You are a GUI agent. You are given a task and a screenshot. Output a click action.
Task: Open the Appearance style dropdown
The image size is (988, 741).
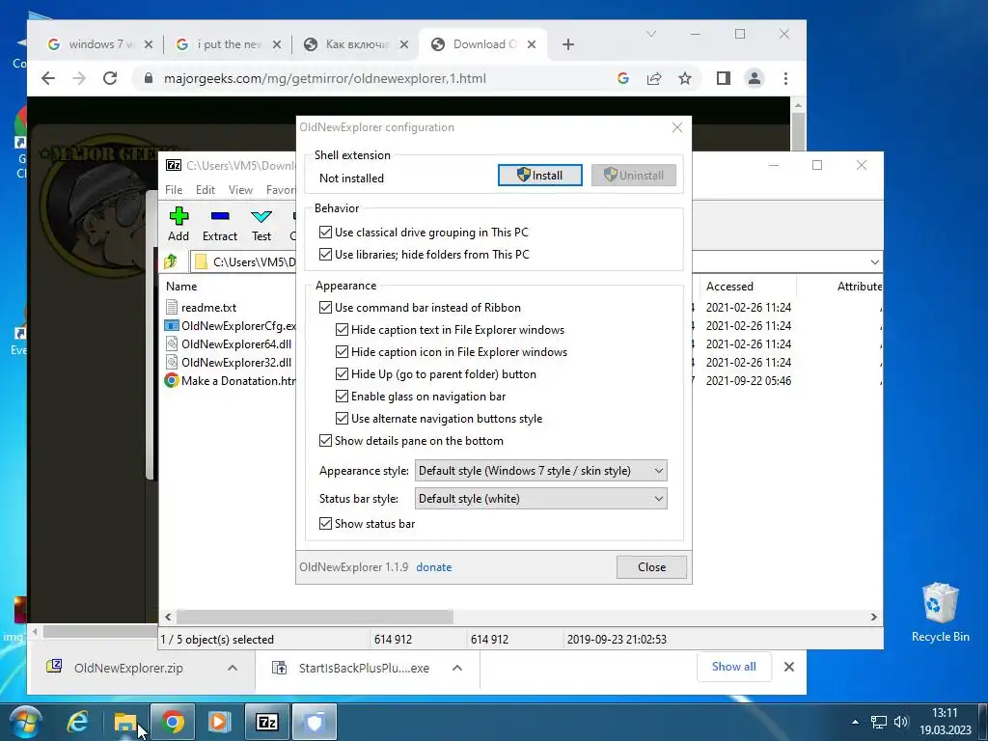tap(540, 471)
